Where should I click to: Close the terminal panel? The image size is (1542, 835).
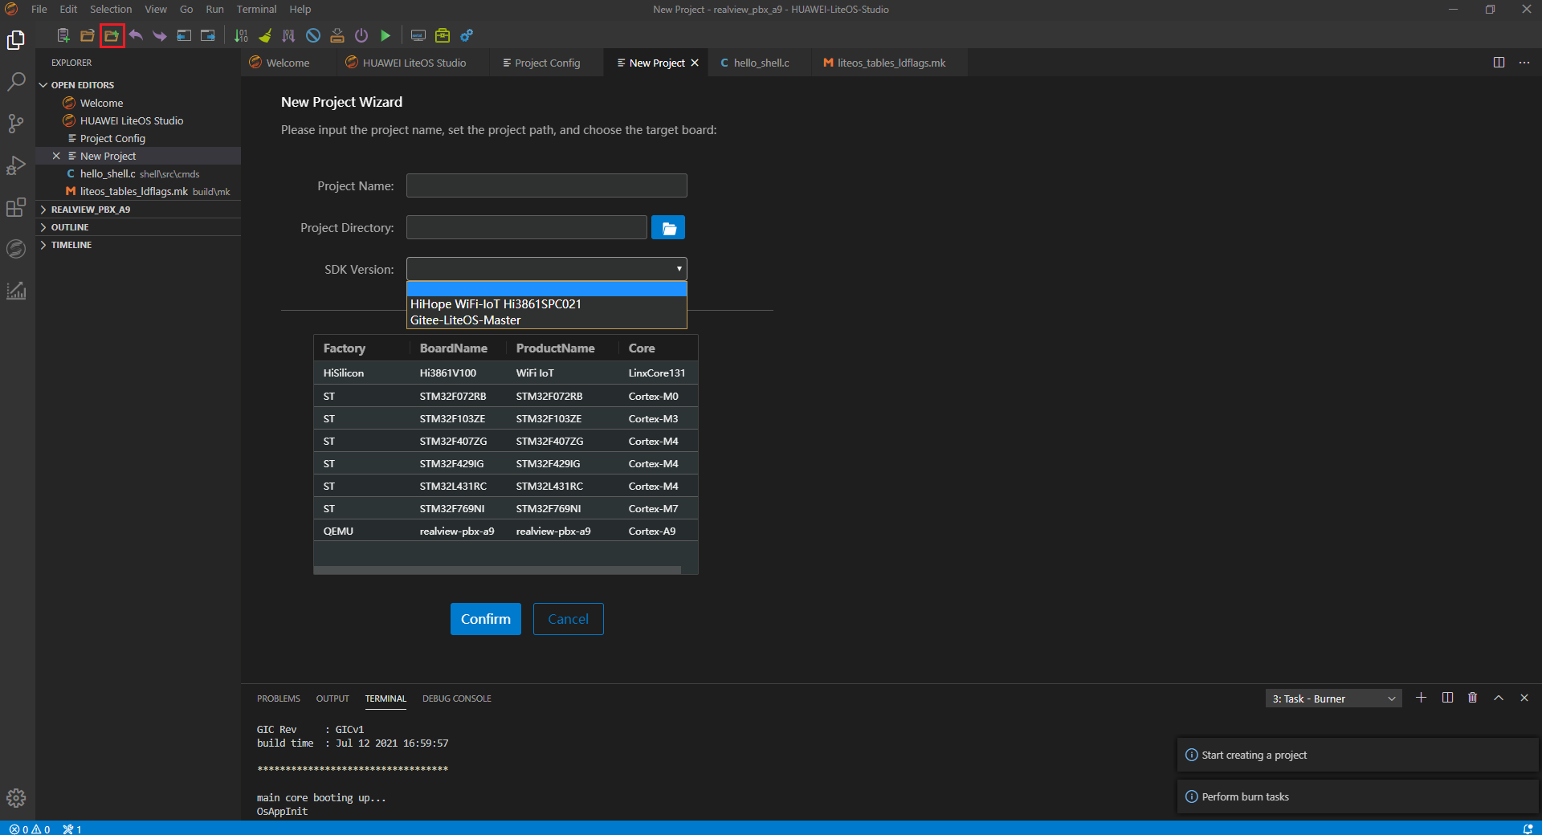click(1524, 698)
